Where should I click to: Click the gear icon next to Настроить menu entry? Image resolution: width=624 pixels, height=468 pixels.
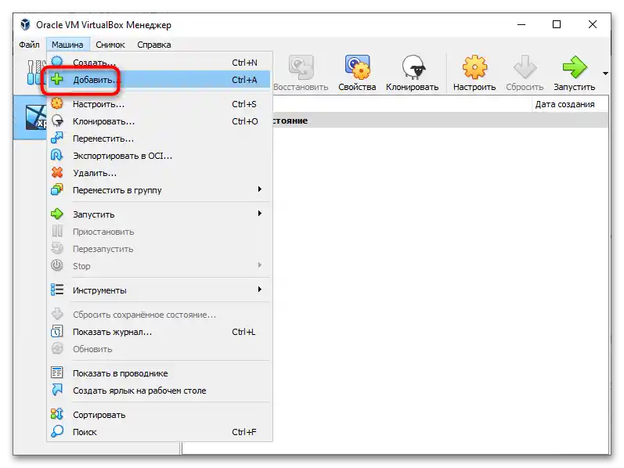[57, 103]
